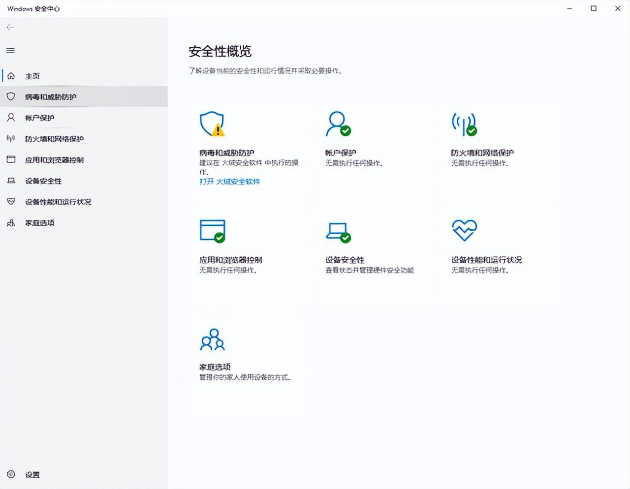
Task: Open the large device health heart icon
Action: click(464, 230)
